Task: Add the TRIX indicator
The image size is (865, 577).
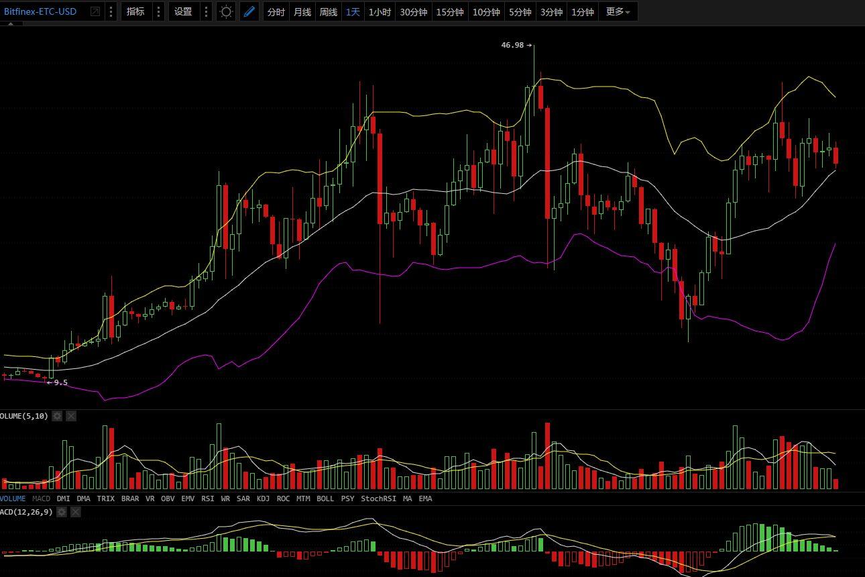Action: pyautogui.click(x=106, y=499)
